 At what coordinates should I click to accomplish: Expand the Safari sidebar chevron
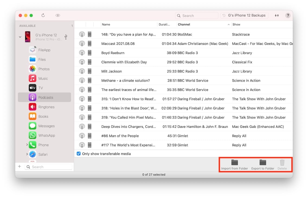pyautogui.click(x=27, y=154)
